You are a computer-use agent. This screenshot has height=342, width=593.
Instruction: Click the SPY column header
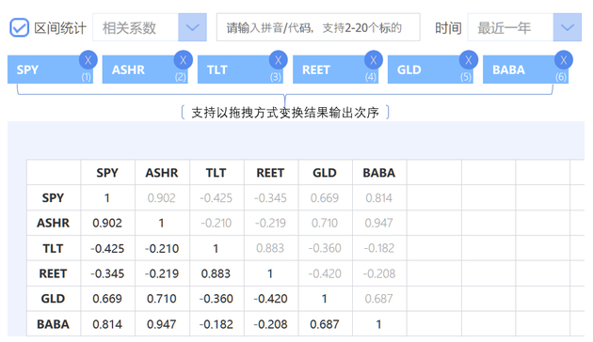[x=107, y=173]
